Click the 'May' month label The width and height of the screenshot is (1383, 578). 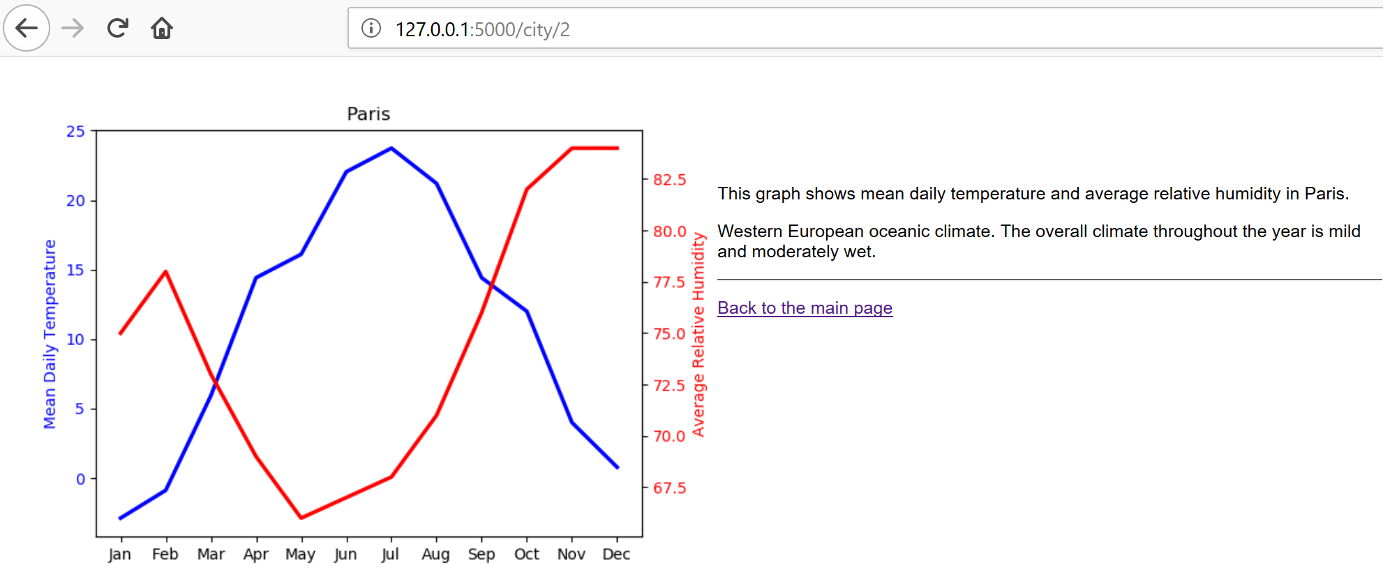[301, 554]
